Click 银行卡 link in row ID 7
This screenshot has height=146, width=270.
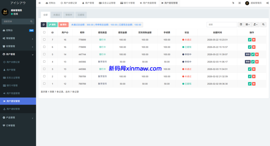click(x=103, y=40)
